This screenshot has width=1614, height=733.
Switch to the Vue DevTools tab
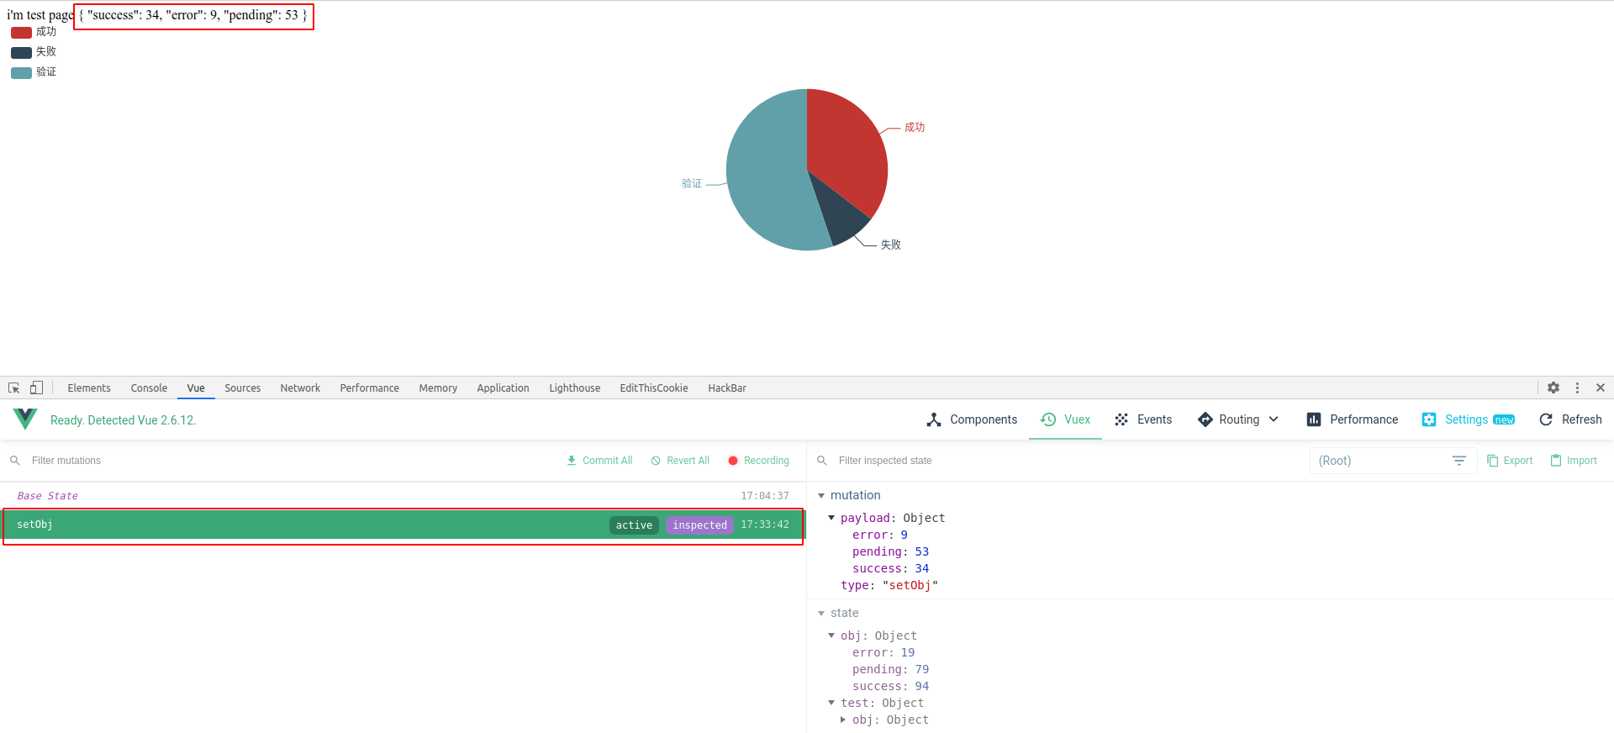tap(196, 388)
